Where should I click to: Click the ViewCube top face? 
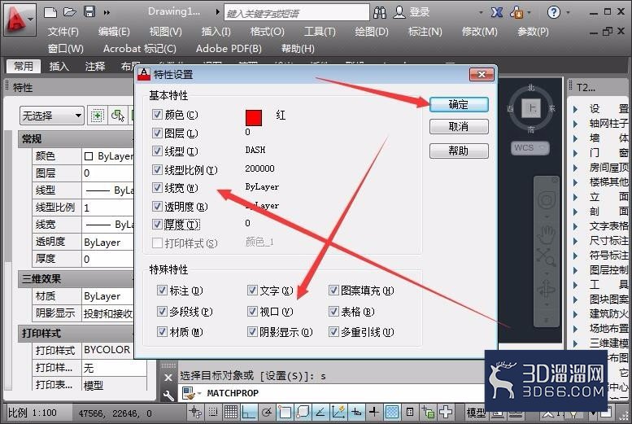tap(531, 108)
